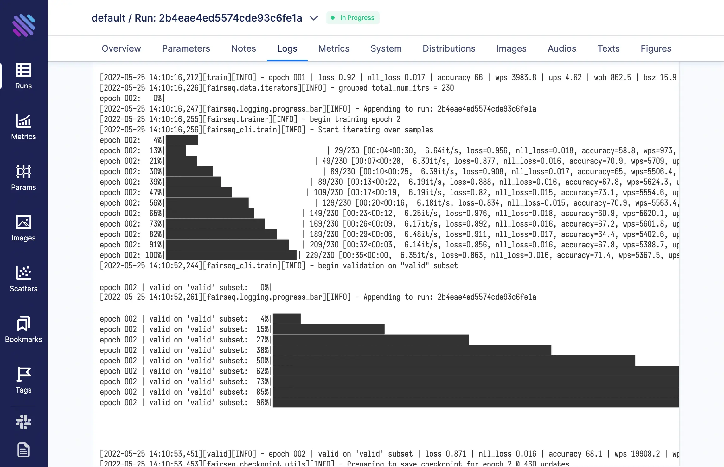Image resolution: width=724 pixels, height=467 pixels.
Task: Open the run Metrics tab
Action: 334,48
